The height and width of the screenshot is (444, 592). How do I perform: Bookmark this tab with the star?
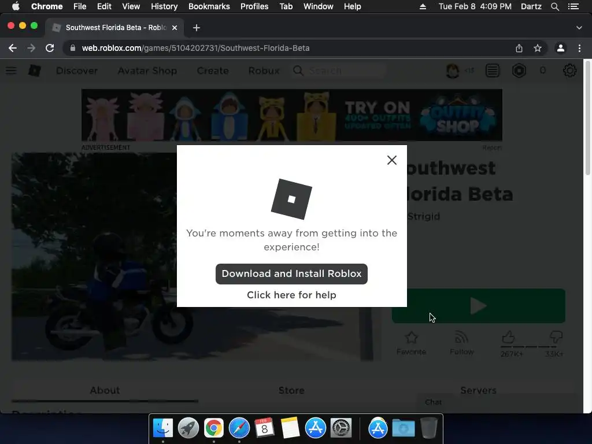pyautogui.click(x=538, y=48)
